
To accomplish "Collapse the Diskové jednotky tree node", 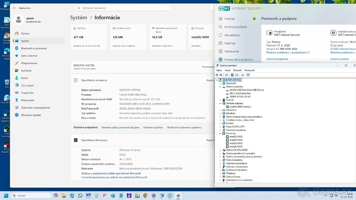I will coord(220,87).
